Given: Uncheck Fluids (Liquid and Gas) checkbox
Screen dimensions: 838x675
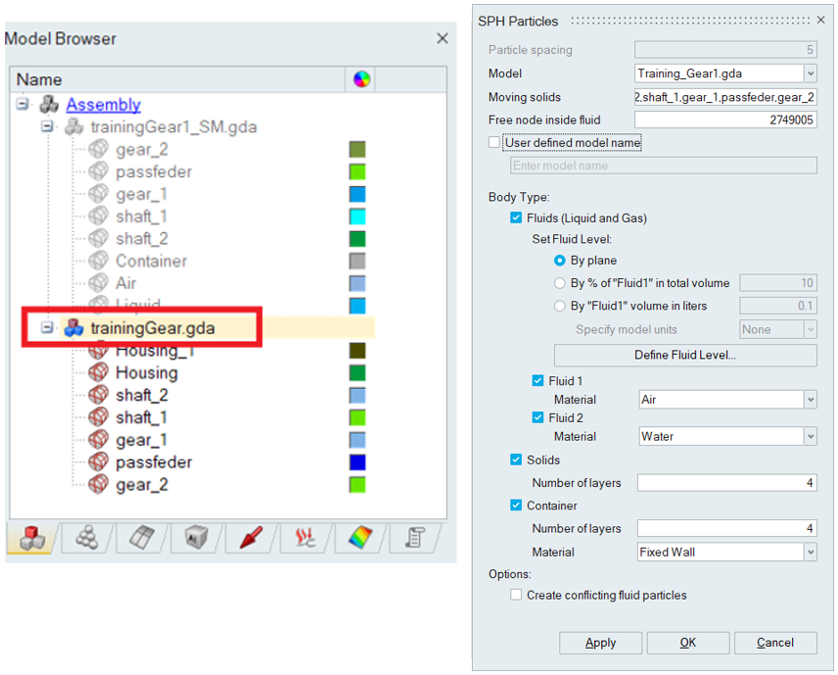Looking at the screenshot, I should coord(516,217).
